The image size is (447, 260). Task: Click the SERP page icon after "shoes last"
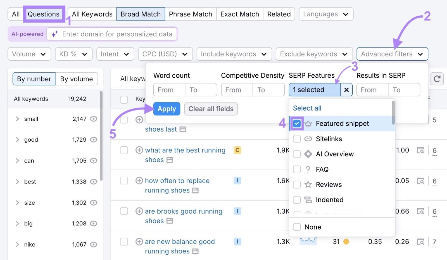click(x=183, y=129)
